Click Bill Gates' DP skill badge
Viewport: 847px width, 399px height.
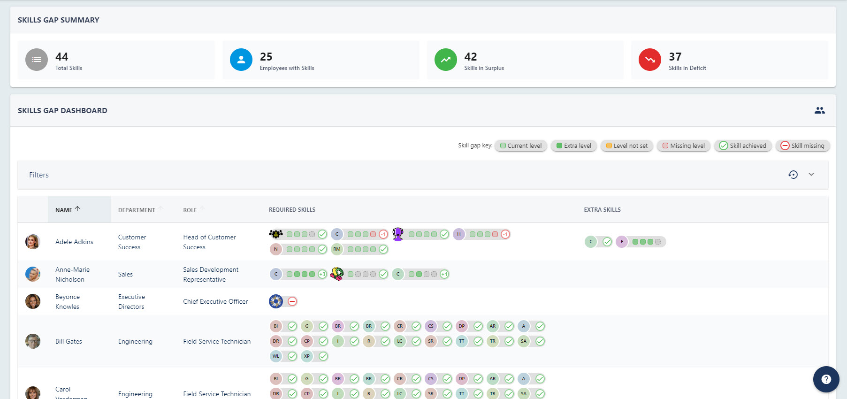(x=462, y=326)
